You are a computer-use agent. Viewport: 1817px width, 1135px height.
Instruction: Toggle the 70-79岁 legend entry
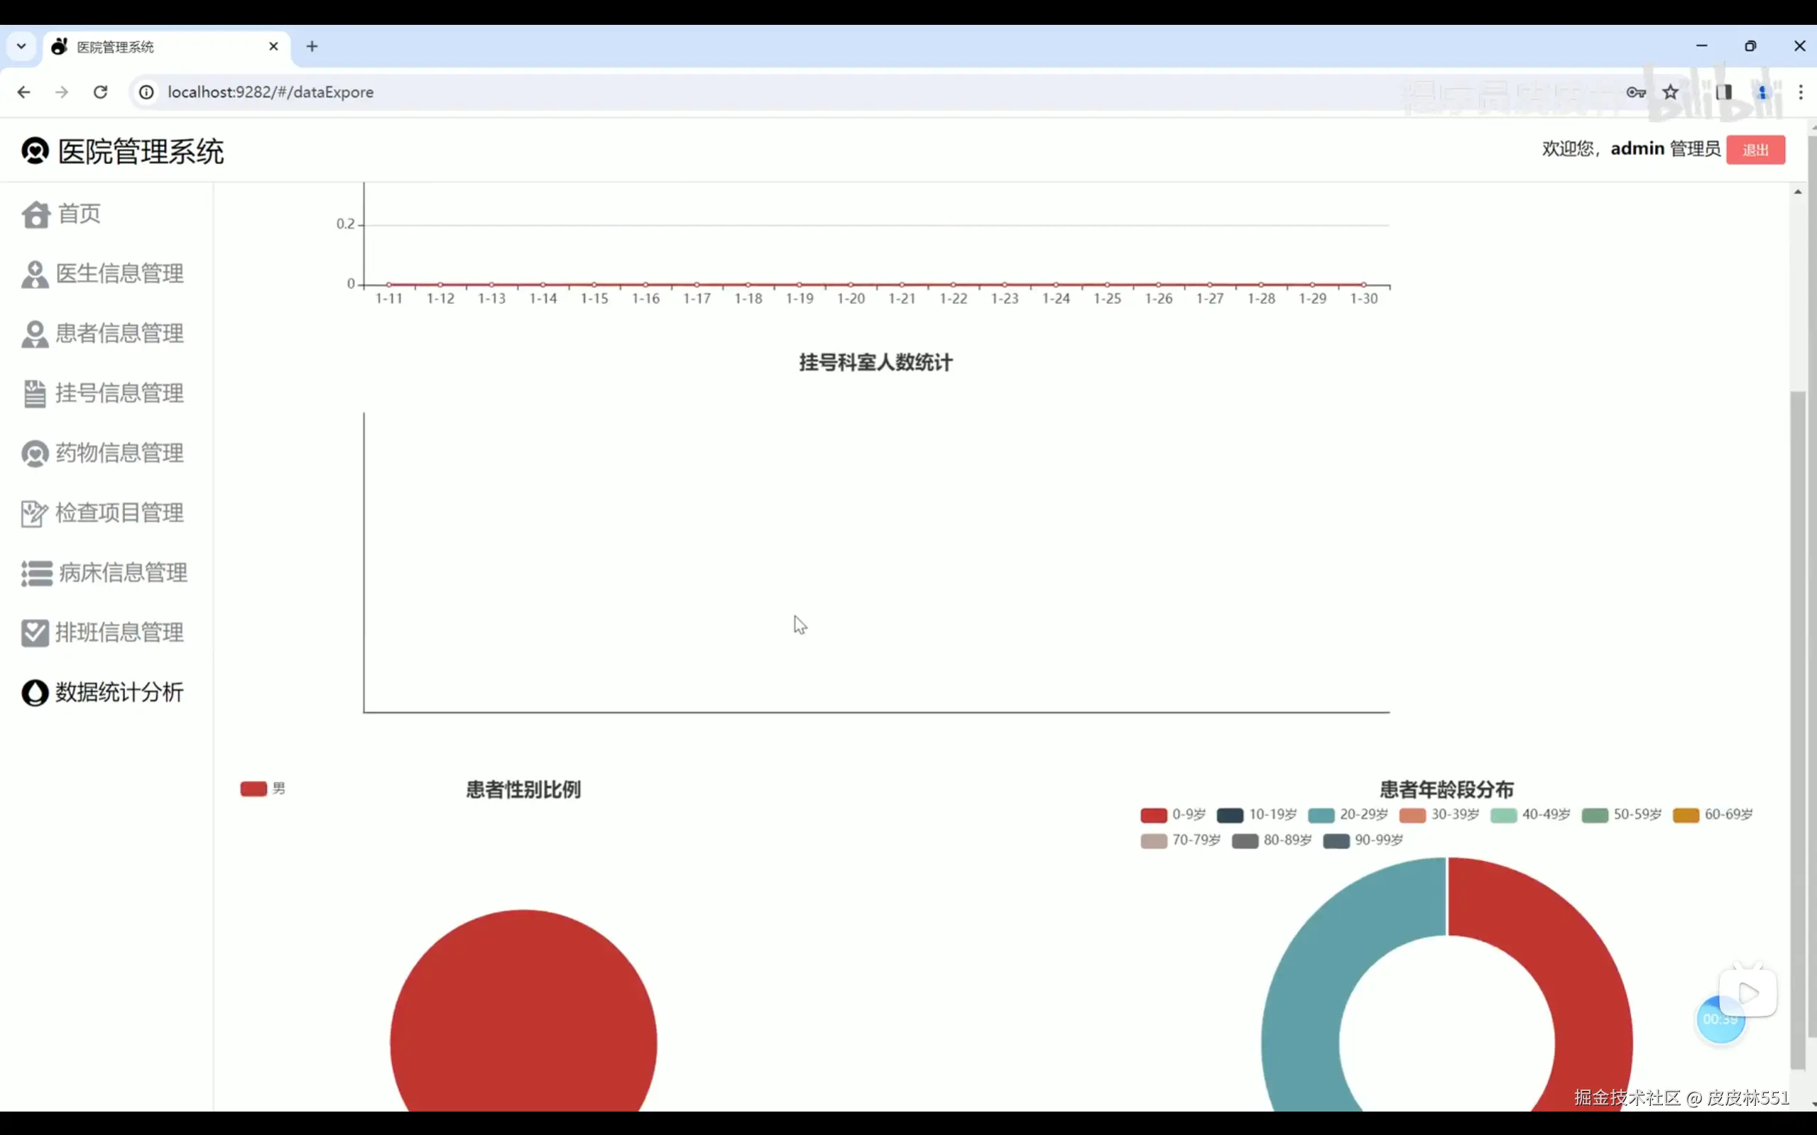[x=1180, y=840]
